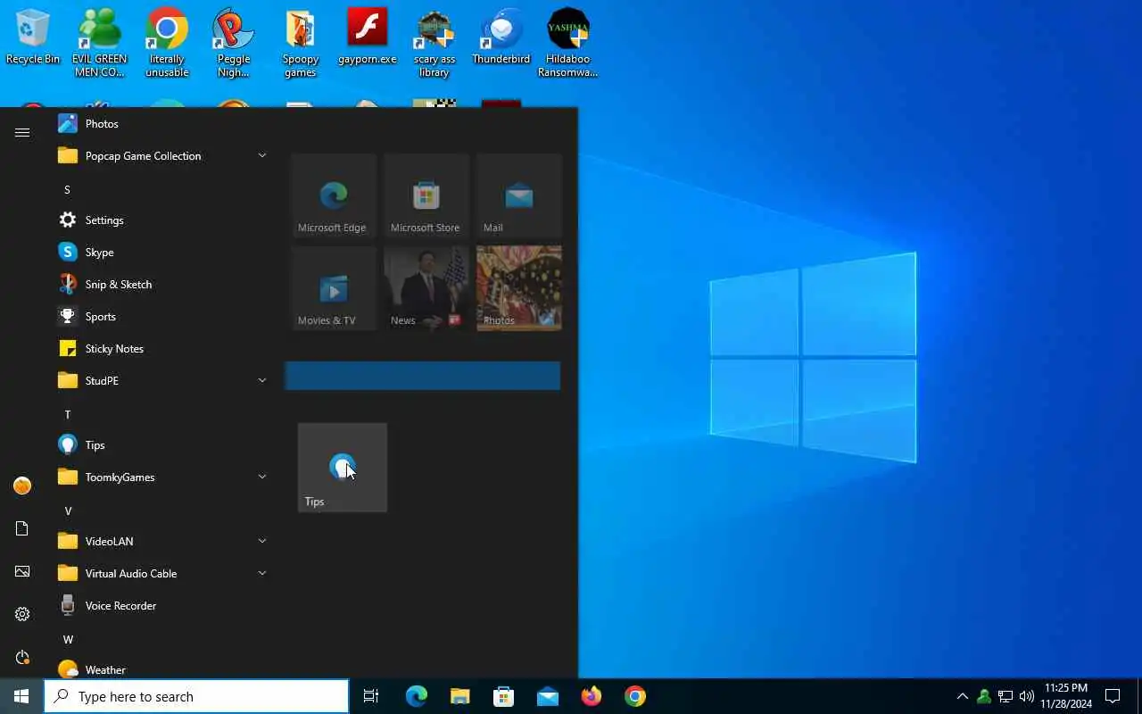The height and width of the screenshot is (714, 1142).
Task: Open the Popcap Game Collection folder entry
Action: [162, 155]
